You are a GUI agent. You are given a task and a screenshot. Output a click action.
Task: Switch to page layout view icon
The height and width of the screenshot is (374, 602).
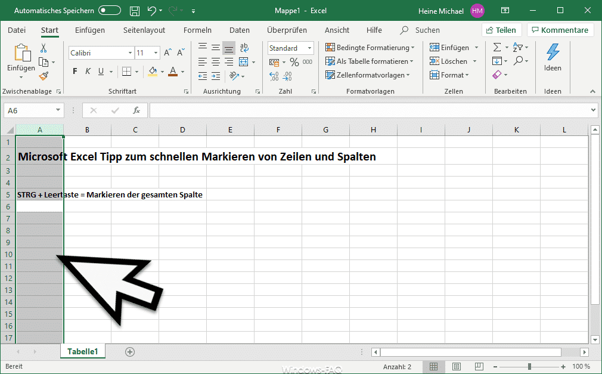point(457,367)
